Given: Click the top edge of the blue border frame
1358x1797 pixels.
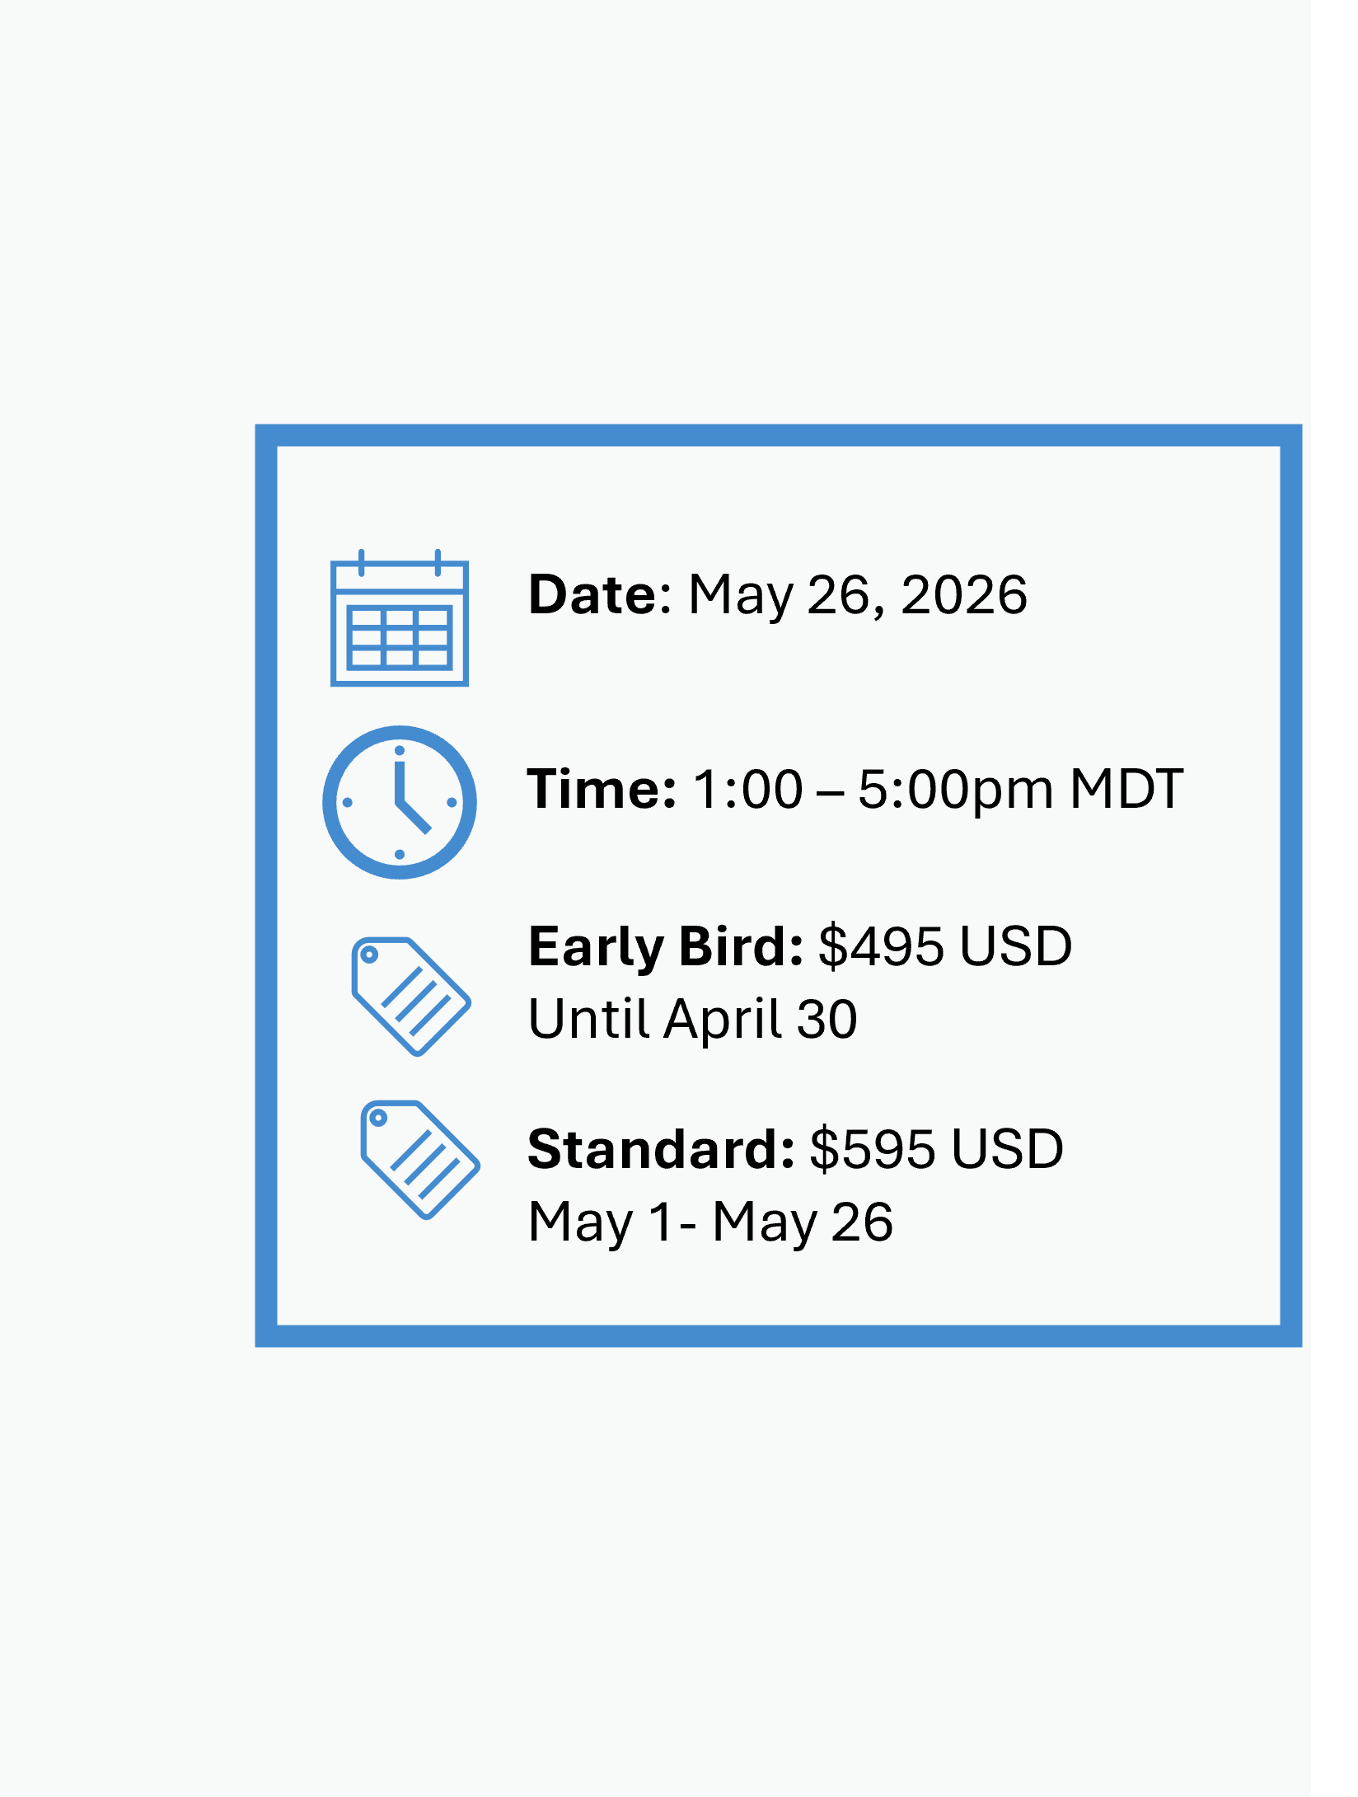Looking at the screenshot, I should (778, 435).
